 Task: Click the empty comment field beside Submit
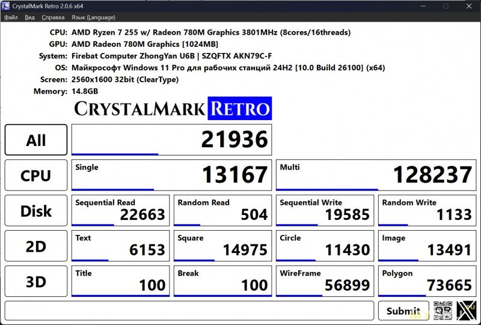pos(189,311)
